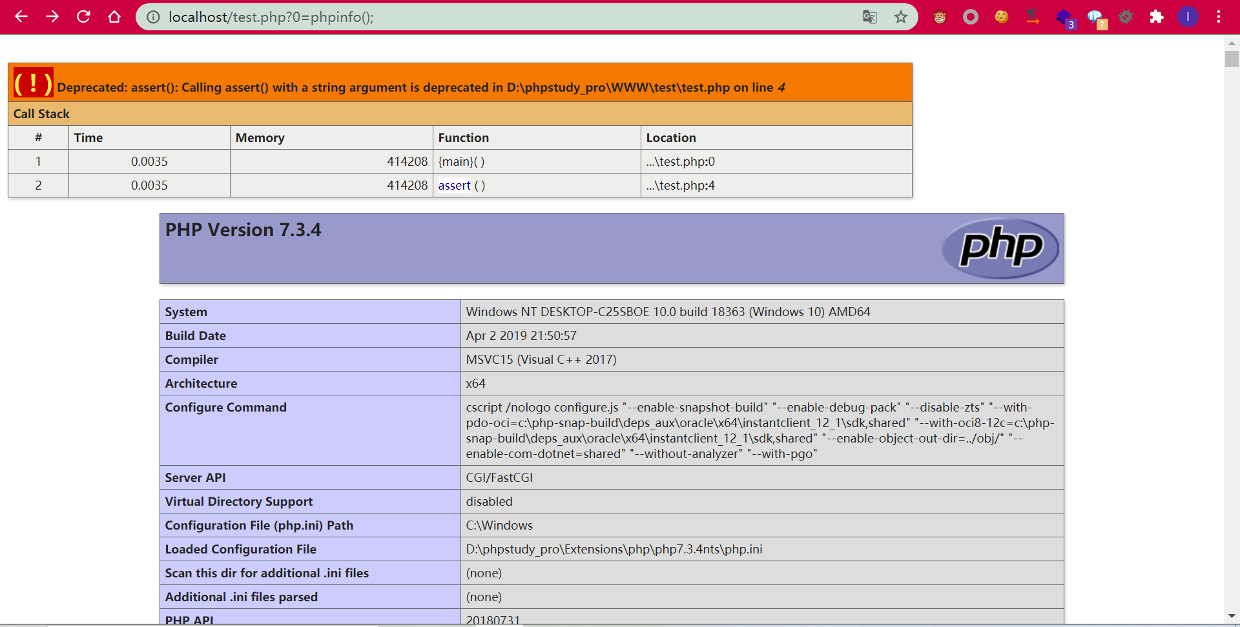Open the browser home page
This screenshot has height=627, width=1240.
tap(114, 17)
